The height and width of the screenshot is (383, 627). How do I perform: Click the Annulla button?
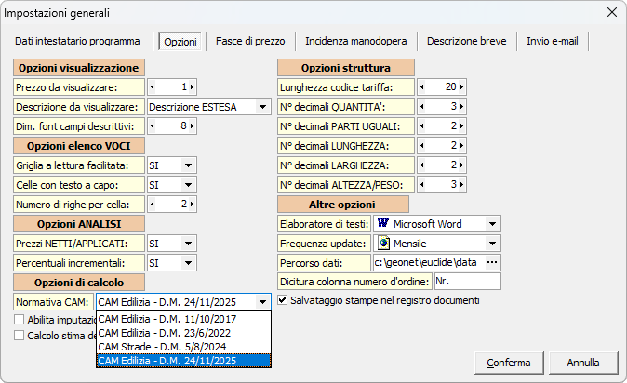click(x=582, y=362)
